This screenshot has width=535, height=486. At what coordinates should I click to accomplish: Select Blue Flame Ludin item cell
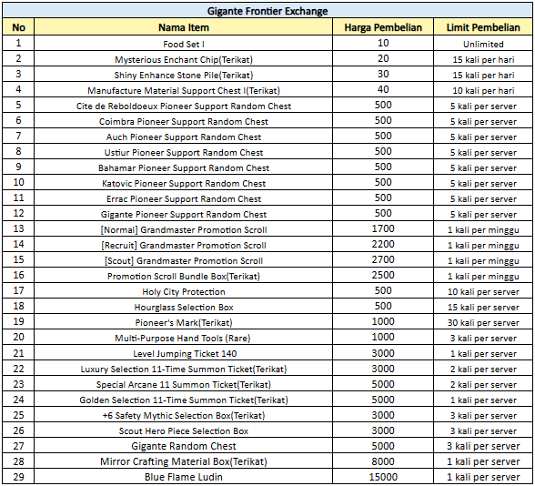183,477
